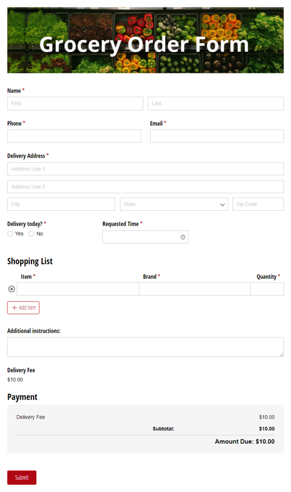Click the remove row icon in Shopping List
Screen dimensions: 291x492
click(x=12, y=289)
